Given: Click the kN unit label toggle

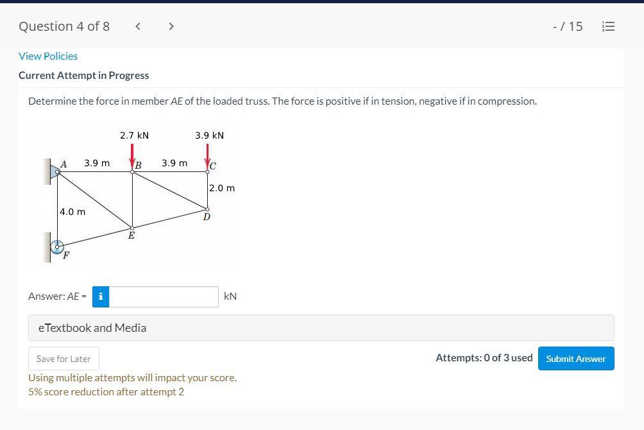Looking at the screenshot, I should pyautogui.click(x=230, y=297).
